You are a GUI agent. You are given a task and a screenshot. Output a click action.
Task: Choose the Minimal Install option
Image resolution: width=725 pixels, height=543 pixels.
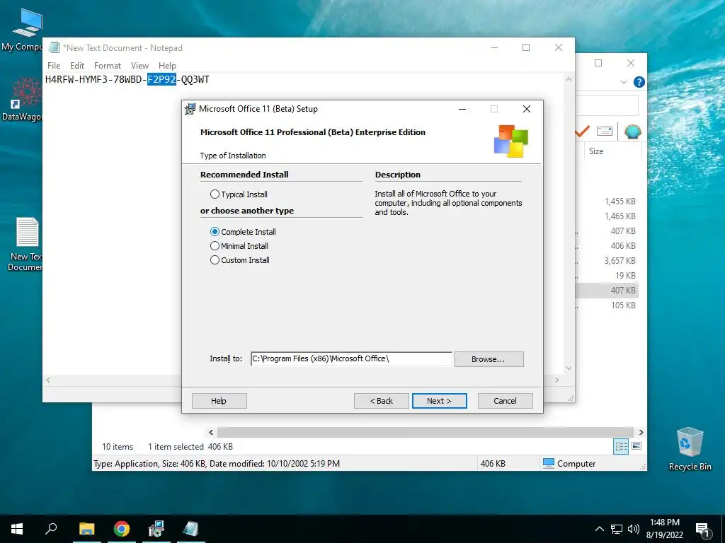pos(215,246)
